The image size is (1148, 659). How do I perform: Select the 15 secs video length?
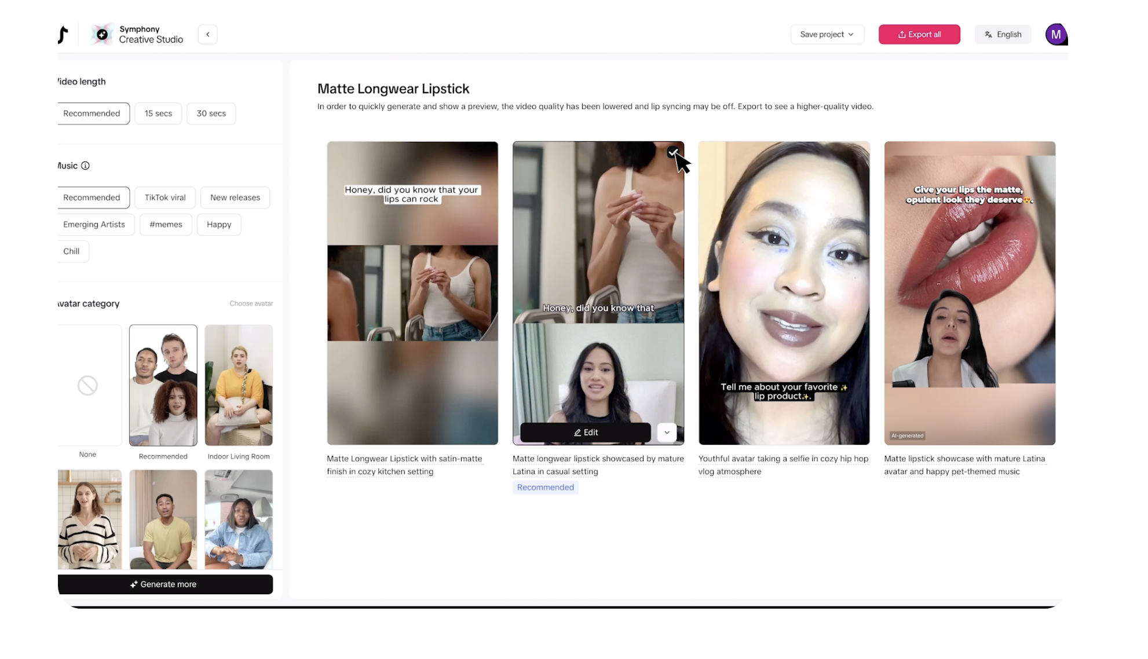[x=158, y=114]
